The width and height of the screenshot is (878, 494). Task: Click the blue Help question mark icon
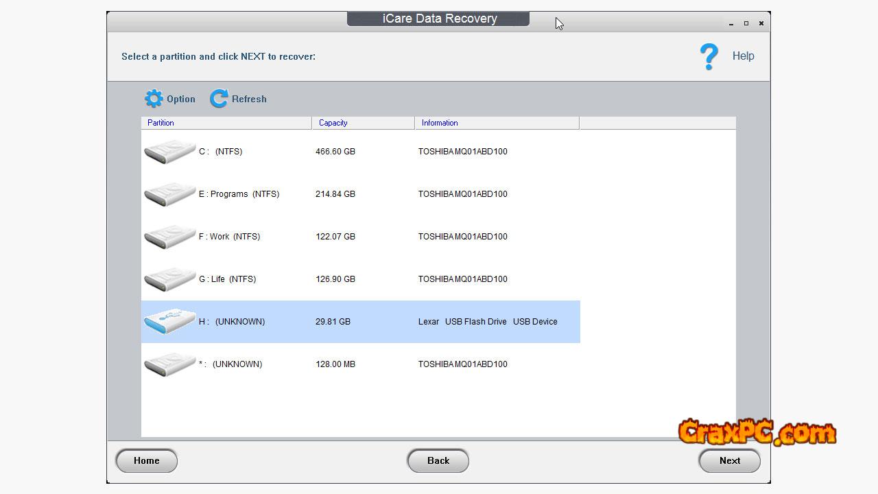709,56
